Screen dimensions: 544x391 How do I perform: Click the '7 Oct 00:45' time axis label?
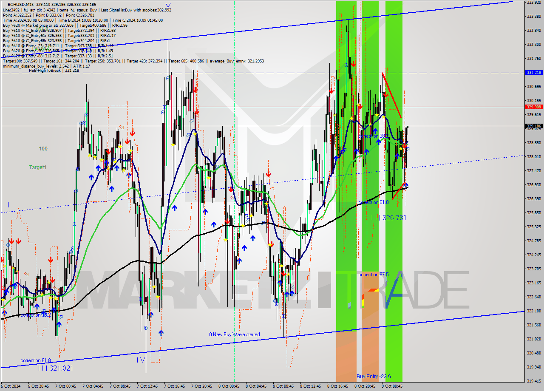pos(65,386)
